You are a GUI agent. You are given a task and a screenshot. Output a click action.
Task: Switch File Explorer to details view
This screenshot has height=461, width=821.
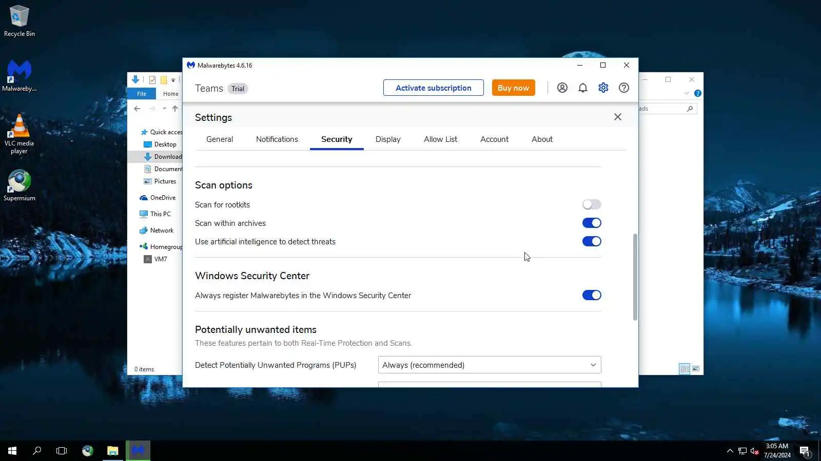(685, 369)
